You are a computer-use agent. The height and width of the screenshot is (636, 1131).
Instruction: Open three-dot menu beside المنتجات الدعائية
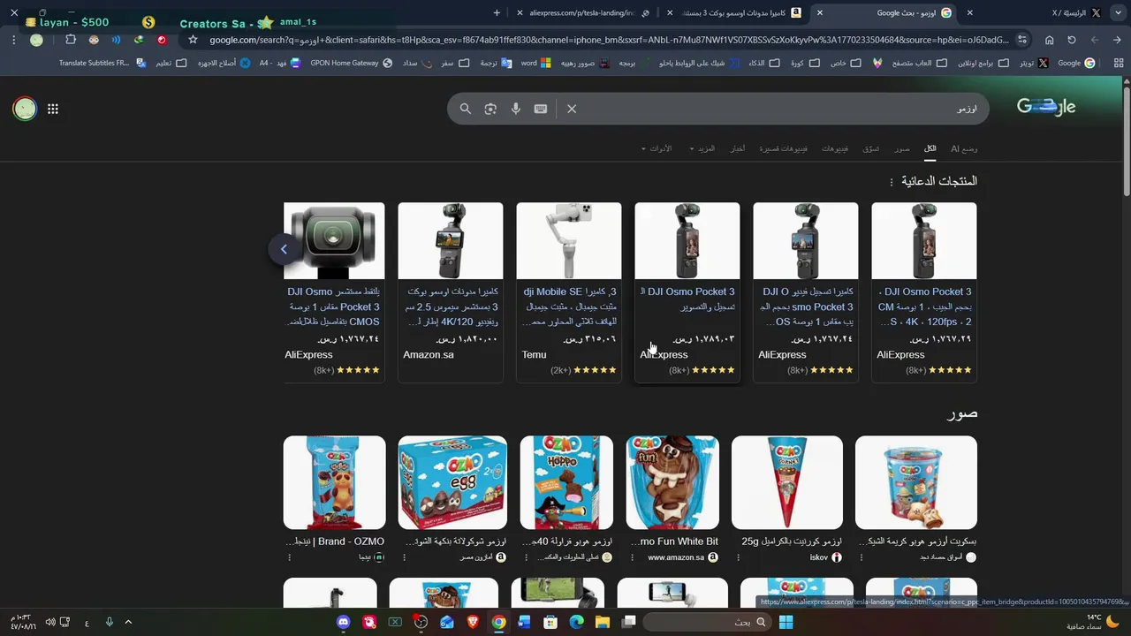click(x=891, y=182)
